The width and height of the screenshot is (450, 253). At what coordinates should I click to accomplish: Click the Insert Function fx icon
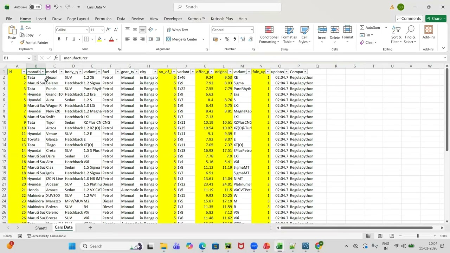click(x=56, y=58)
